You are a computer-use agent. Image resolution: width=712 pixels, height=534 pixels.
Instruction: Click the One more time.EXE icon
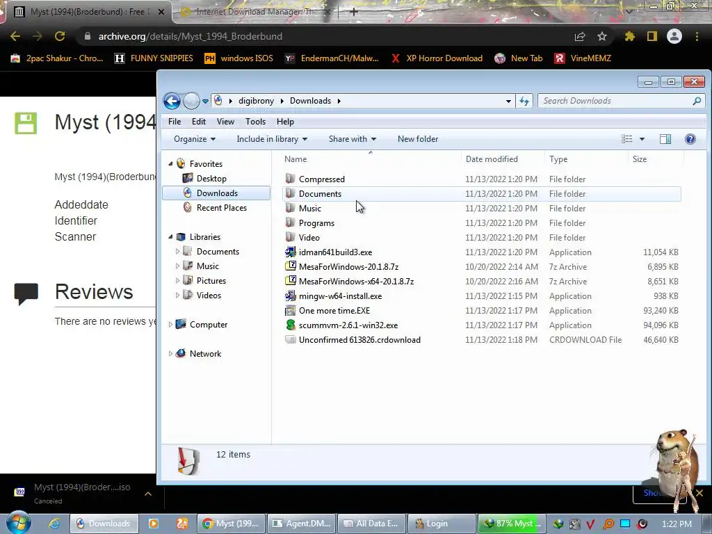[290, 311]
